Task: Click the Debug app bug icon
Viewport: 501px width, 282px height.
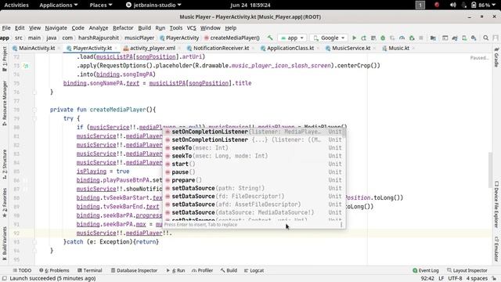Action: pos(383,38)
